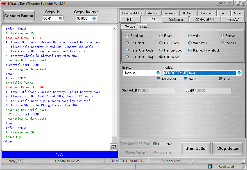Toggle the Scan Def checkbox
Image resolution: width=247 pixels, height=170 pixels.
(155, 153)
